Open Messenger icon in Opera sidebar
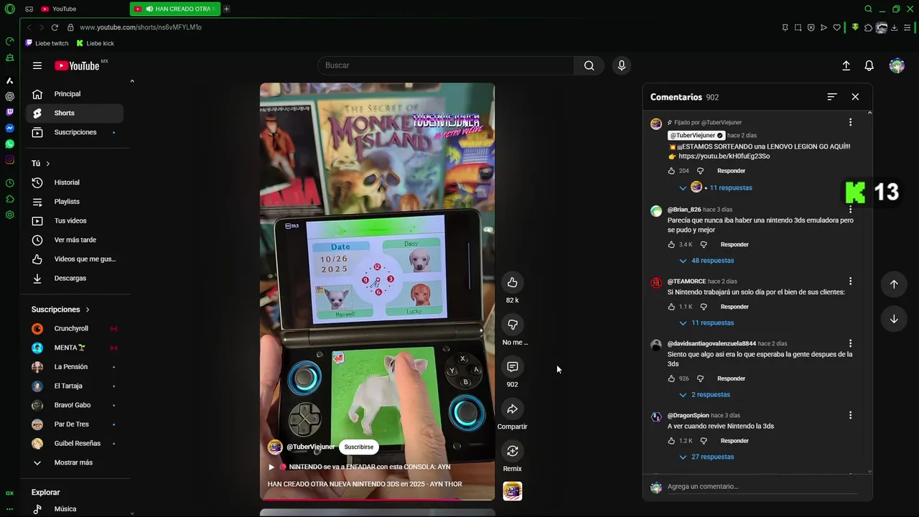The image size is (919, 517). (9, 128)
